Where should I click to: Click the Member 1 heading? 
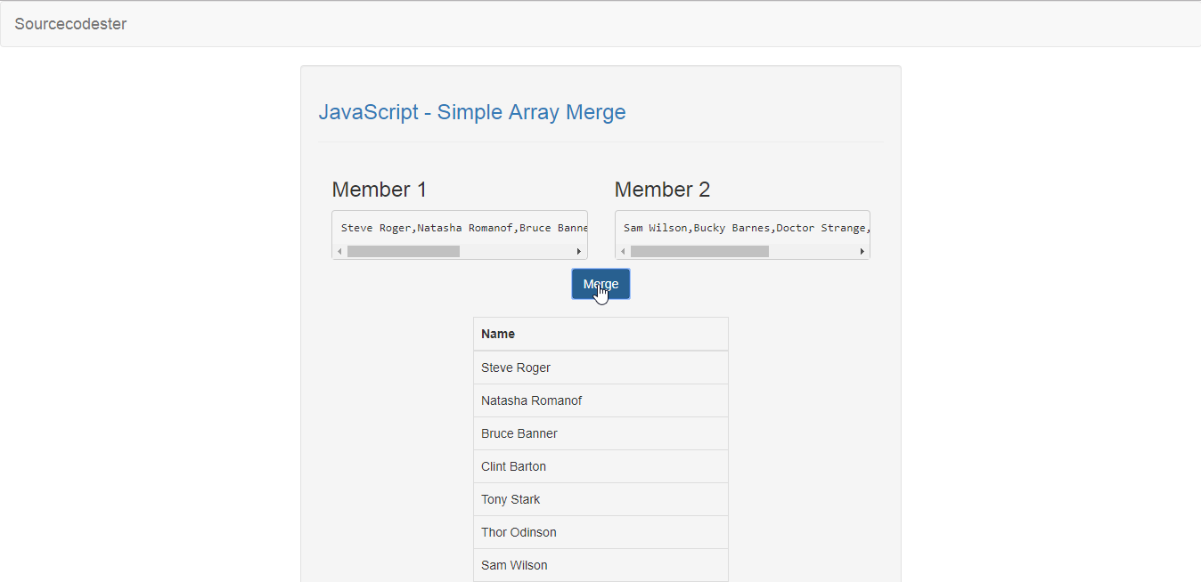coord(380,190)
